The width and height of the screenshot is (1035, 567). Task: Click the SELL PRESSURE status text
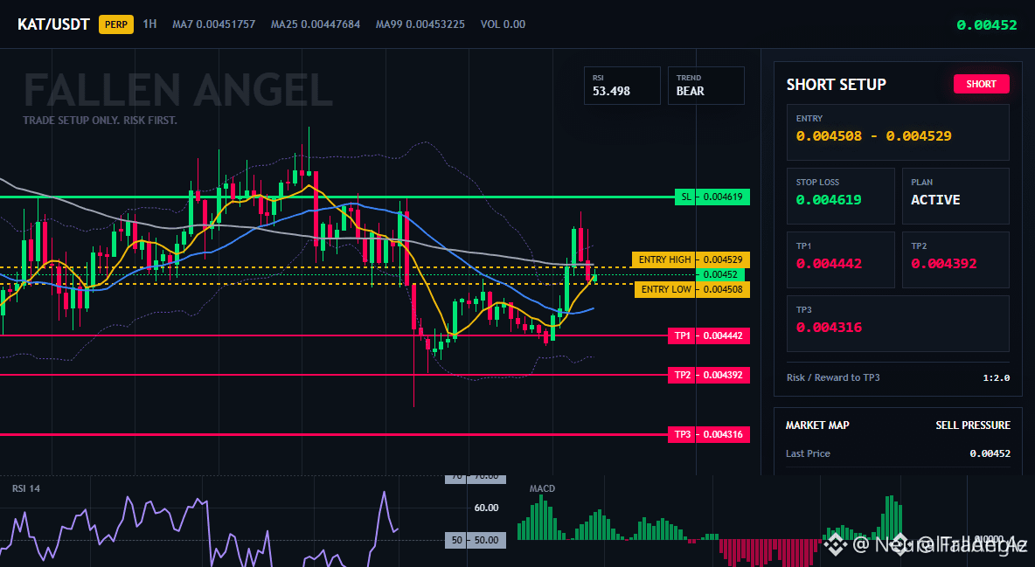[x=973, y=425]
